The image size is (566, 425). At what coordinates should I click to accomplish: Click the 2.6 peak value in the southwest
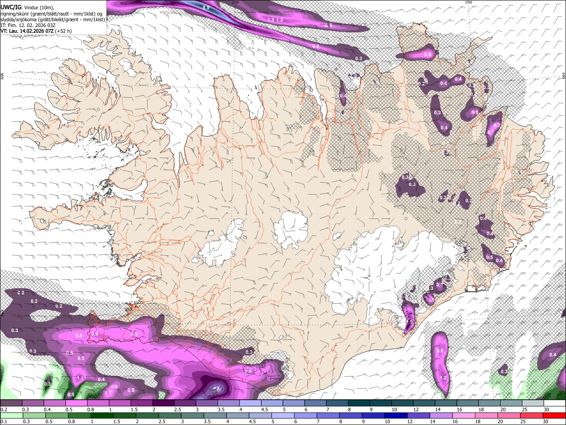pyautogui.click(x=217, y=389)
